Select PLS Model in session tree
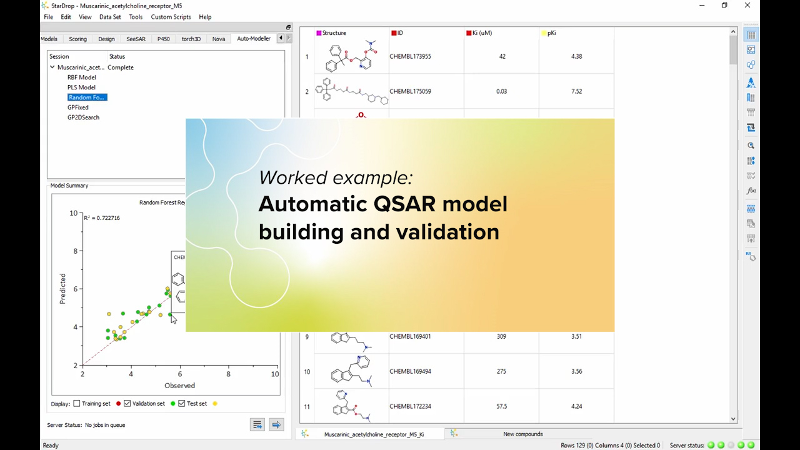Image resolution: width=800 pixels, height=450 pixels. click(81, 87)
